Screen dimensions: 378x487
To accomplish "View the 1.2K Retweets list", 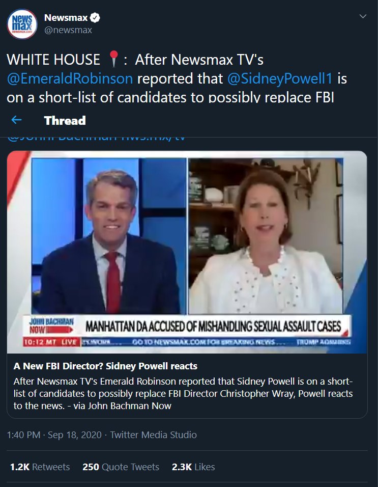I will pyautogui.click(x=40, y=467).
